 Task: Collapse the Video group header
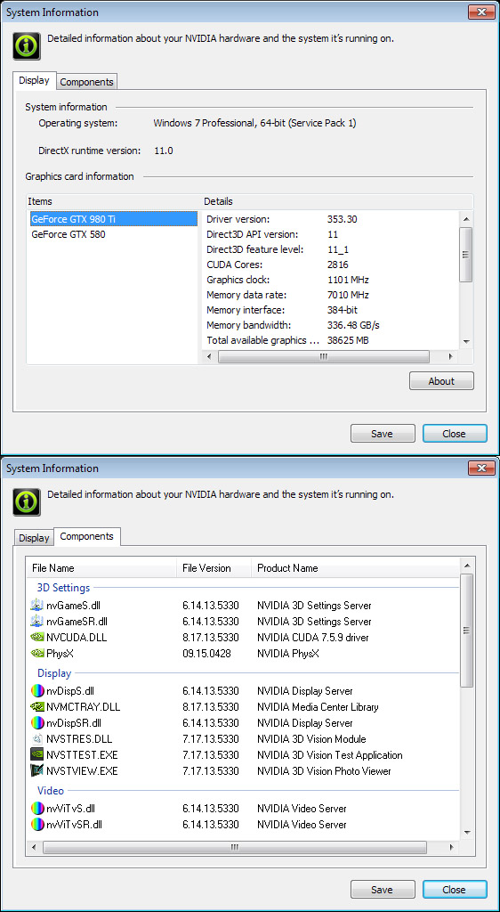51,791
